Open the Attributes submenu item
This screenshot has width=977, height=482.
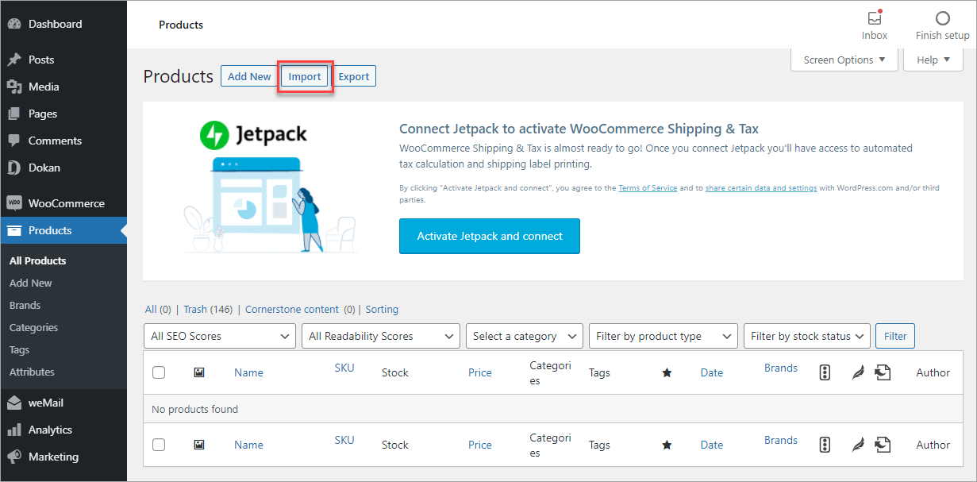pyautogui.click(x=32, y=372)
